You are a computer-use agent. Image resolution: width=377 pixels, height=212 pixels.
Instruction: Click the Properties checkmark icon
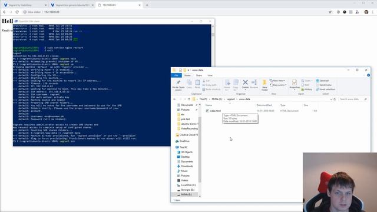(x=295, y=82)
